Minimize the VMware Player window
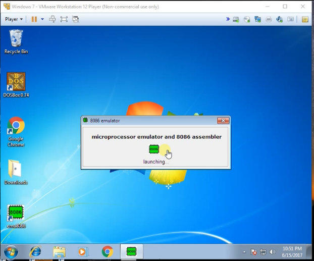The width and height of the screenshot is (314, 261). pos(268,7)
